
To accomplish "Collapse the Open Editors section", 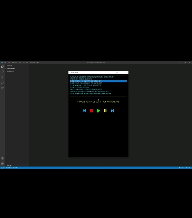I will 11,69.
